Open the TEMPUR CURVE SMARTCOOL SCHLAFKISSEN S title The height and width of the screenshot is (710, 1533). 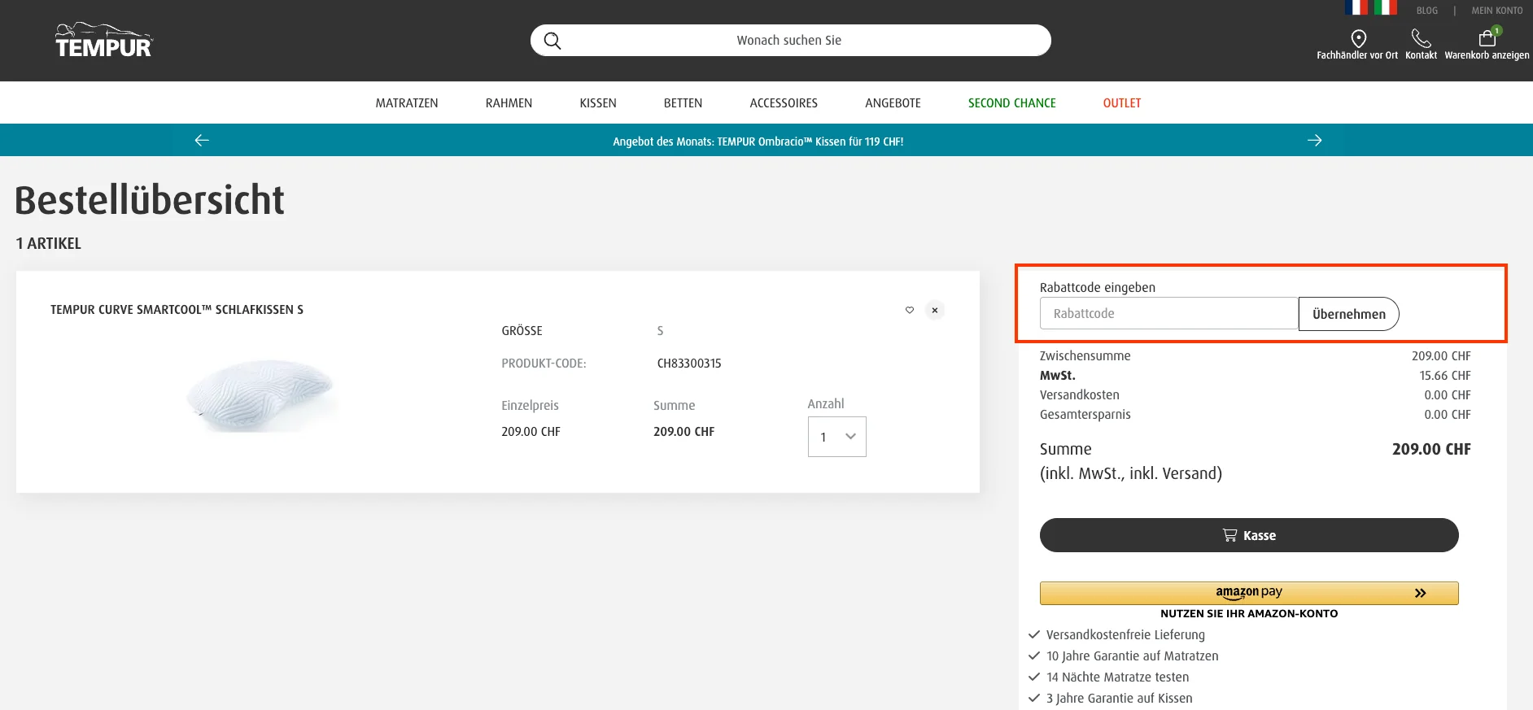pyautogui.click(x=177, y=310)
